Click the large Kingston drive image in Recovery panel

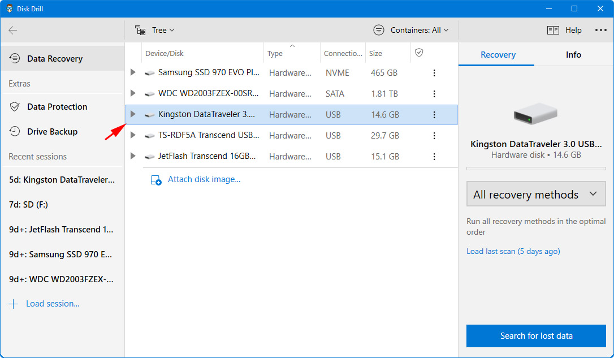coord(535,114)
